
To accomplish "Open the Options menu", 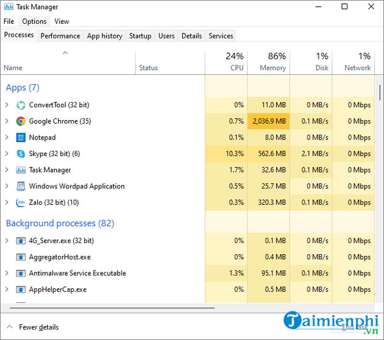I will [34, 21].
